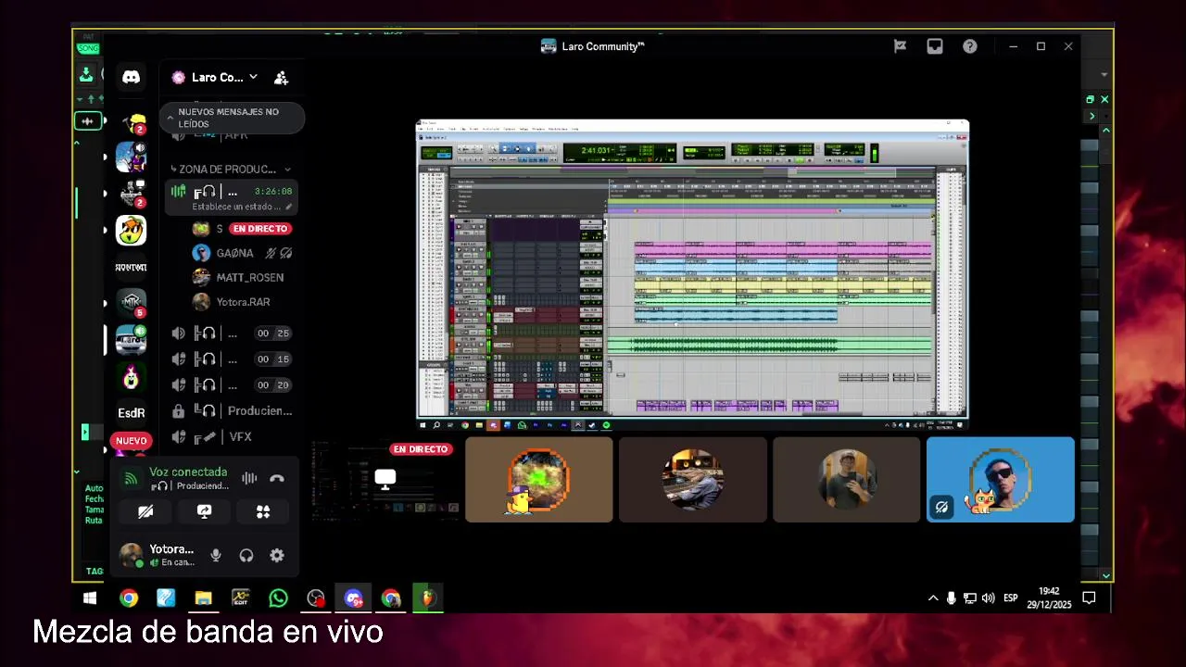Viewport: 1186px width, 667px height.
Task: Open Discord home direct messages icon
Action: coord(131,78)
